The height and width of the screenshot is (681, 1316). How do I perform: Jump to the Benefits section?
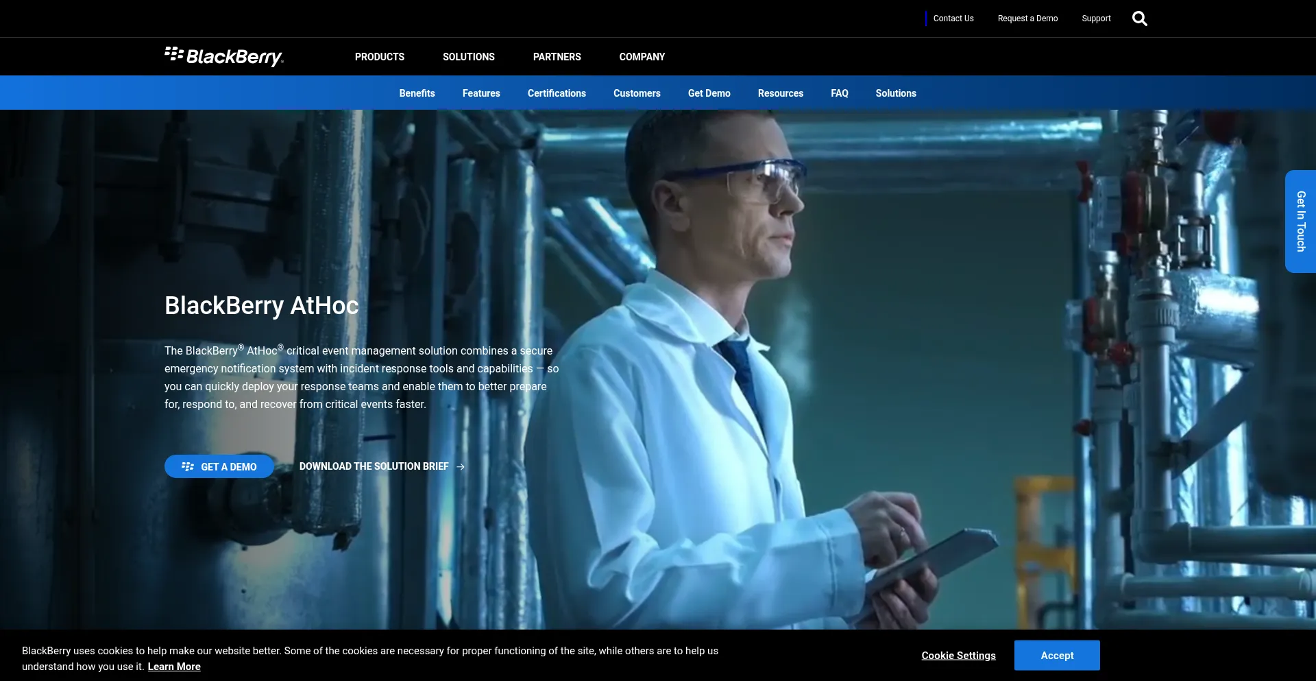(x=417, y=93)
